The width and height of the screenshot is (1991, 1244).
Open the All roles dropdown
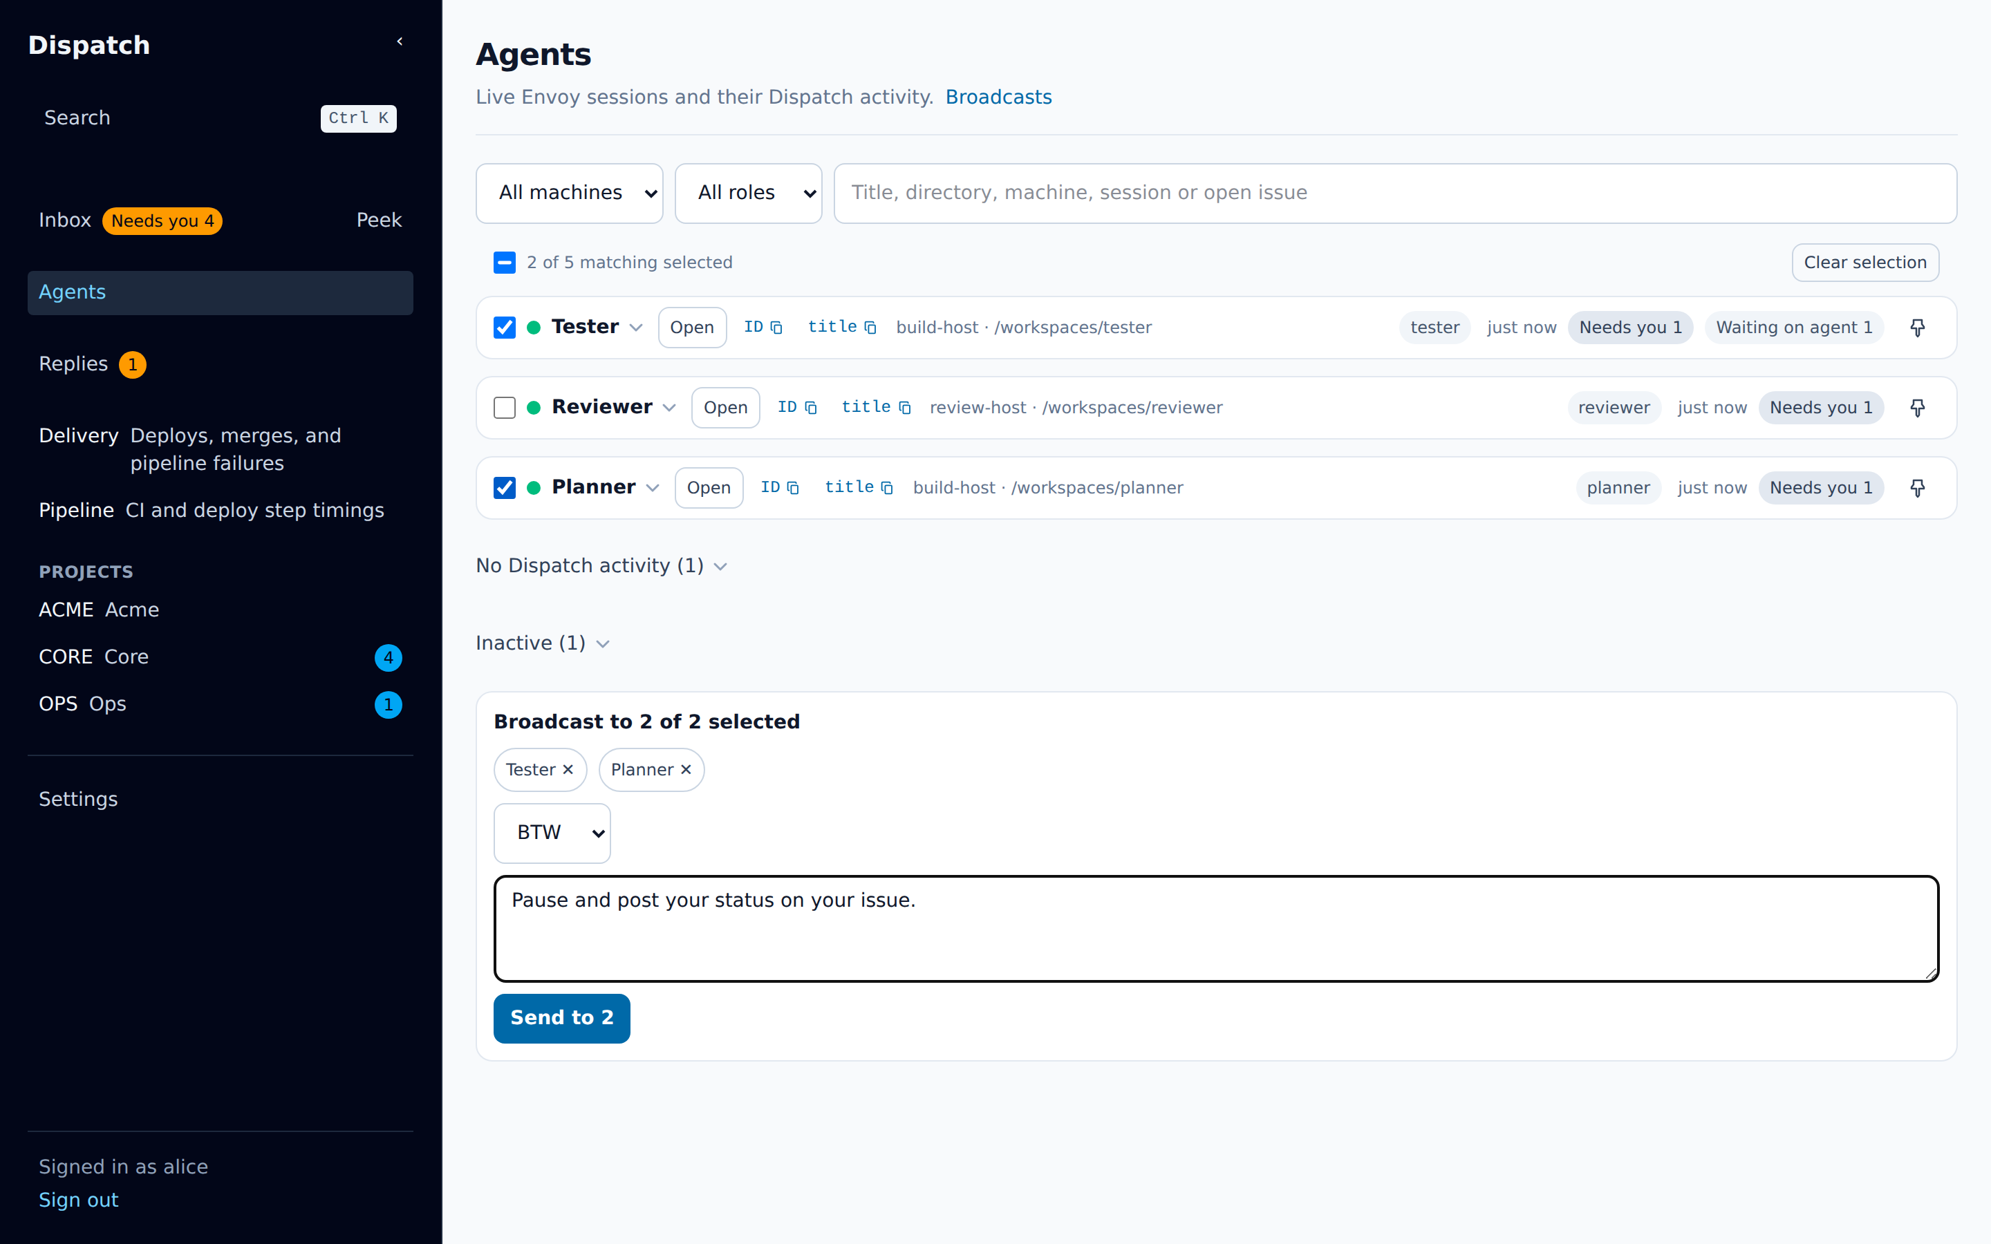(x=748, y=193)
